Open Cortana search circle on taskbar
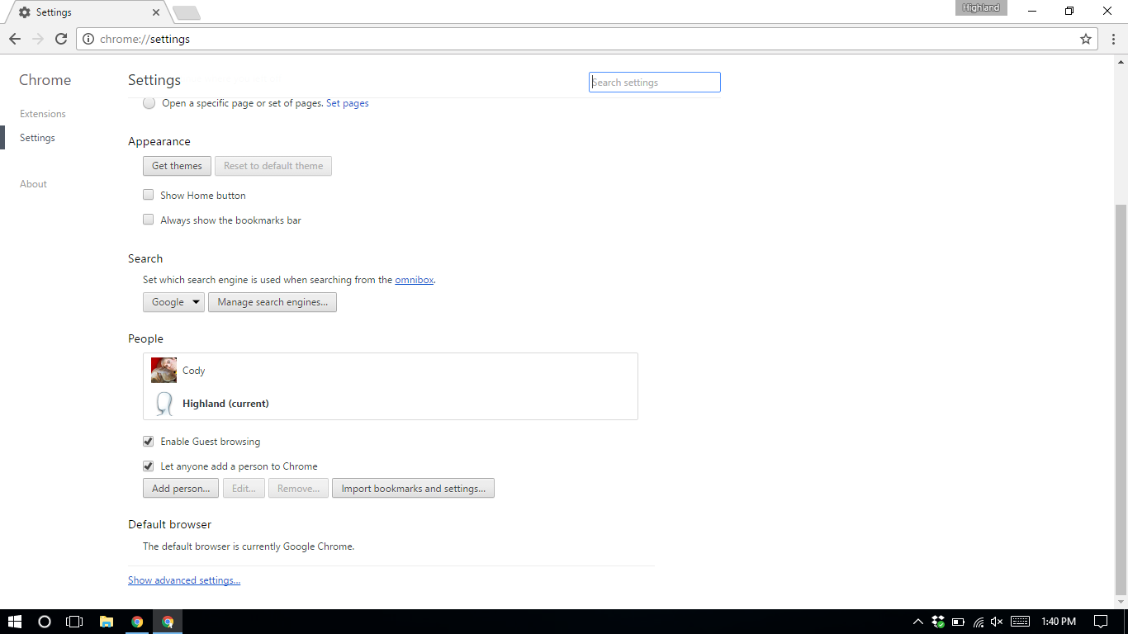The width and height of the screenshot is (1128, 634). (x=45, y=622)
